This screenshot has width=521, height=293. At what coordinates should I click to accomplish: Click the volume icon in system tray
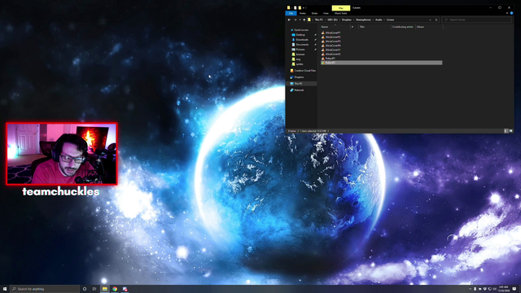tap(494, 289)
